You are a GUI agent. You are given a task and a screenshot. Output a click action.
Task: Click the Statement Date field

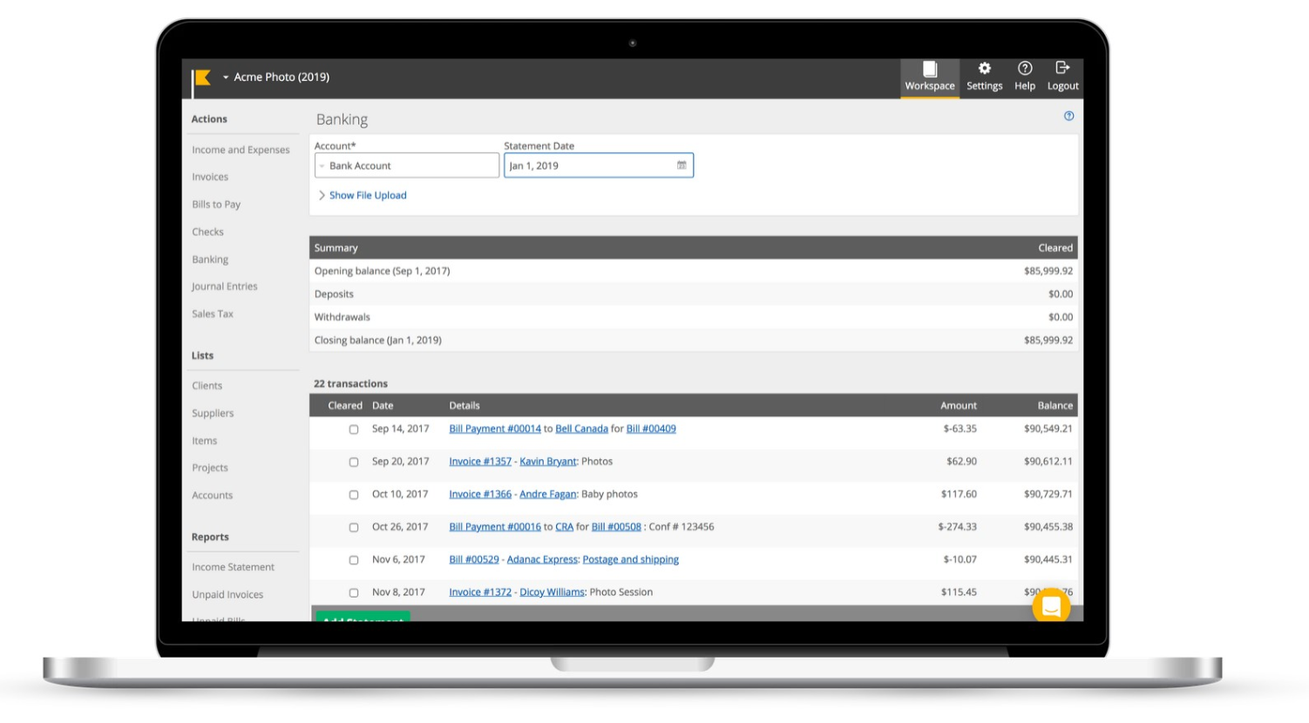[599, 166]
